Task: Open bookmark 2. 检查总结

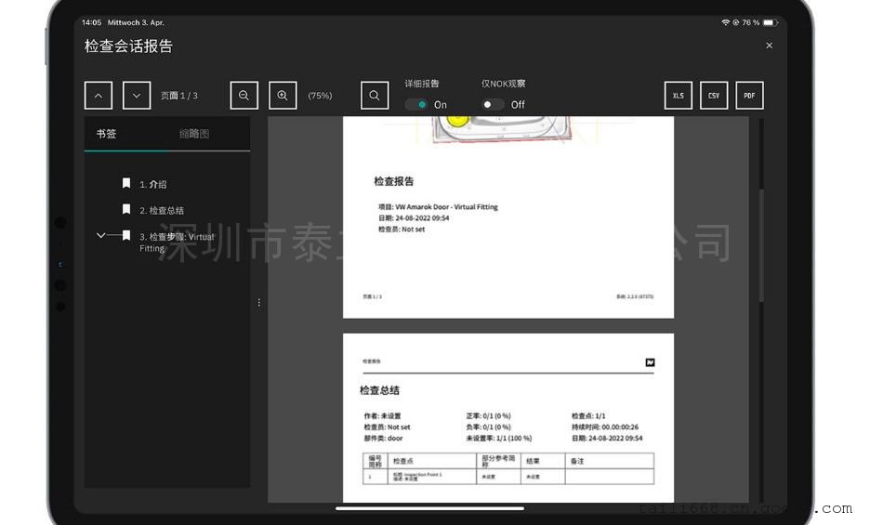Action: 161,211
